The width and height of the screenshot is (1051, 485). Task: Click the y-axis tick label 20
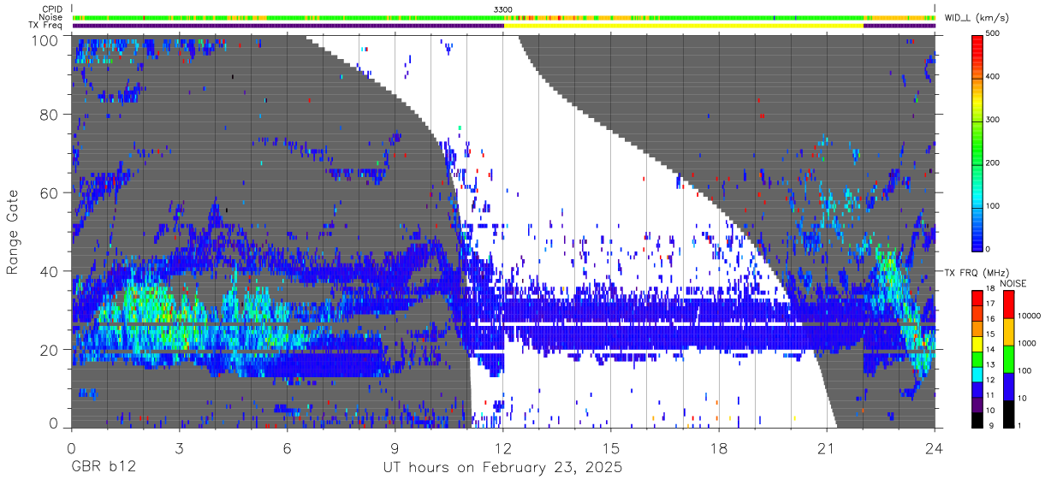point(50,350)
